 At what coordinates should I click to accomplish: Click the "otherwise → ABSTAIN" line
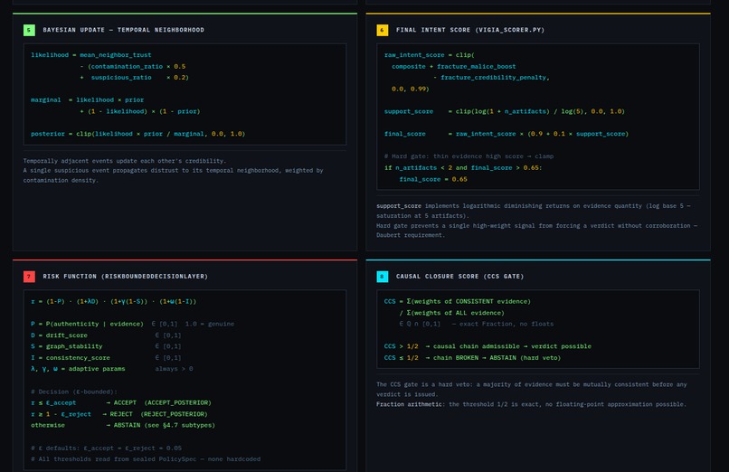tap(123, 425)
